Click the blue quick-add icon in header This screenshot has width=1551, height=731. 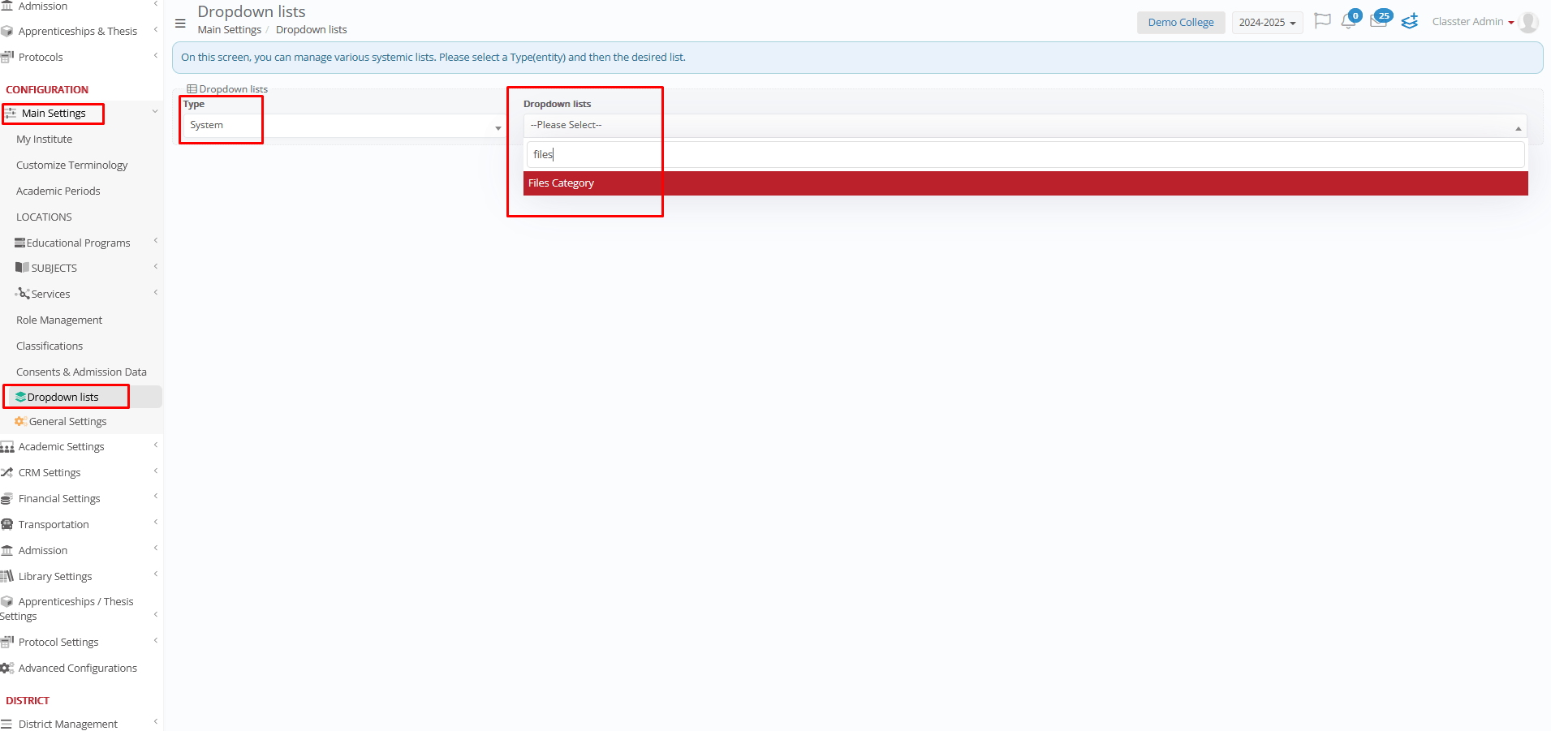(1410, 22)
